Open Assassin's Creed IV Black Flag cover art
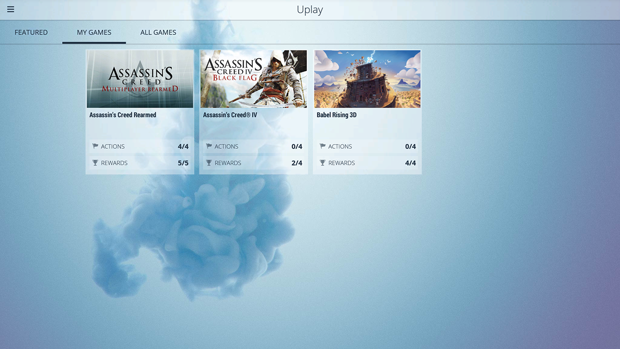The image size is (620, 349). [x=254, y=79]
